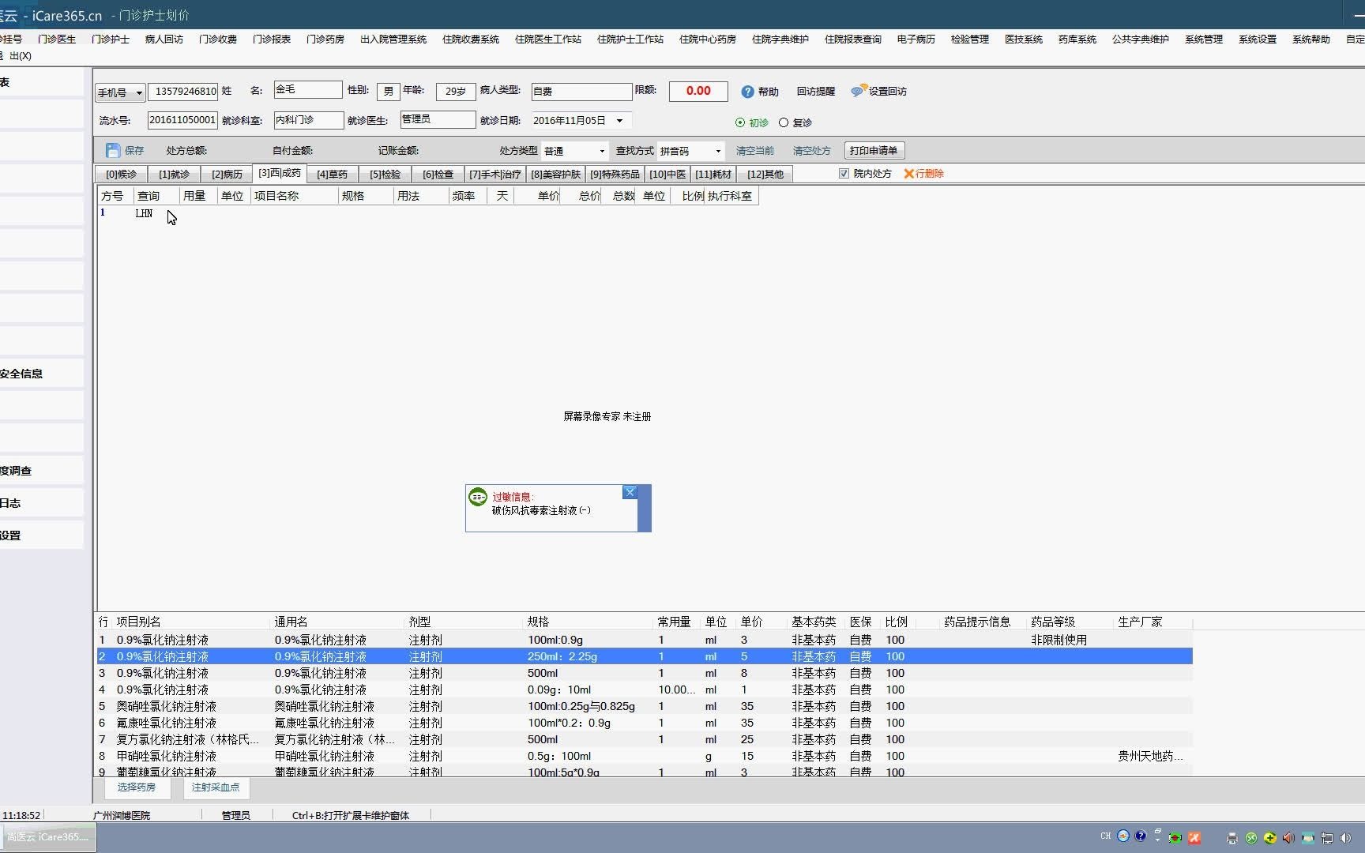This screenshot has width=1365, height=853.
Task: Click the green screen-recorder tray icon
Action: coord(1175,838)
